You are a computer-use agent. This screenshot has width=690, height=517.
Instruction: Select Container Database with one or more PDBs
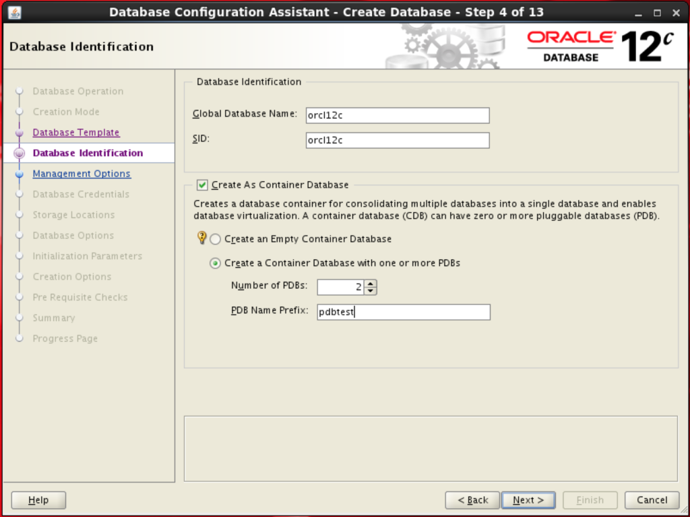216,263
